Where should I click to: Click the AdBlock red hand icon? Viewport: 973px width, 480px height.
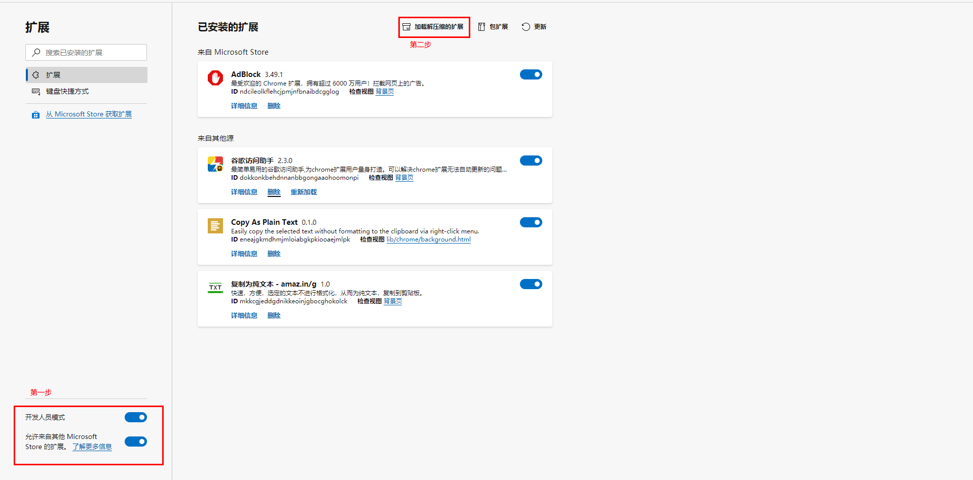click(215, 77)
